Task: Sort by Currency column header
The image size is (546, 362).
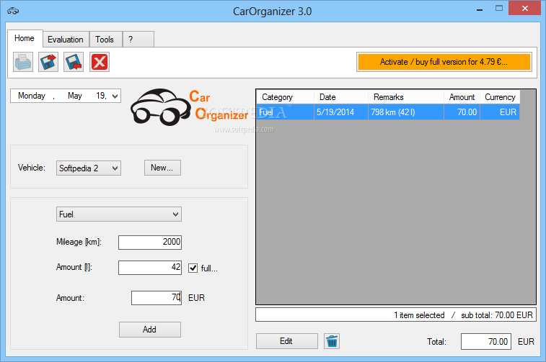Action: tap(500, 97)
